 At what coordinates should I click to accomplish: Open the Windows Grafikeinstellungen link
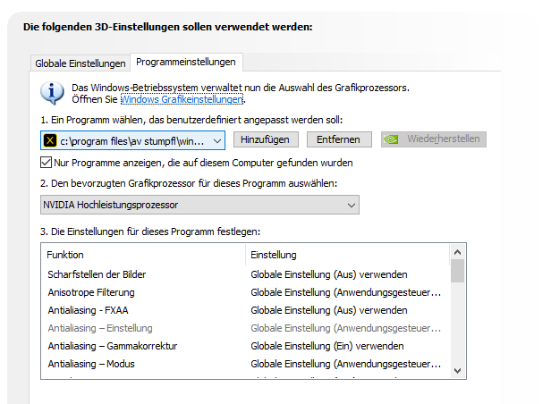182,99
